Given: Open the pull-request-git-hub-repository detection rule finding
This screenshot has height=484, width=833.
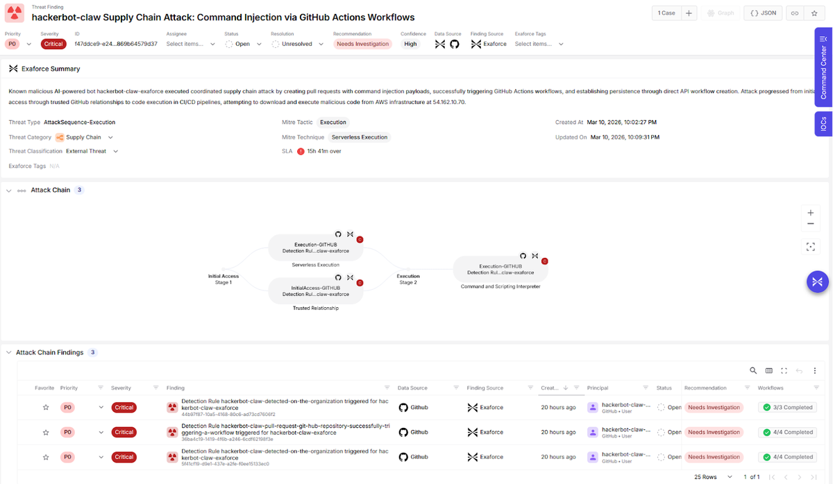Looking at the screenshot, I should coord(285,429).
